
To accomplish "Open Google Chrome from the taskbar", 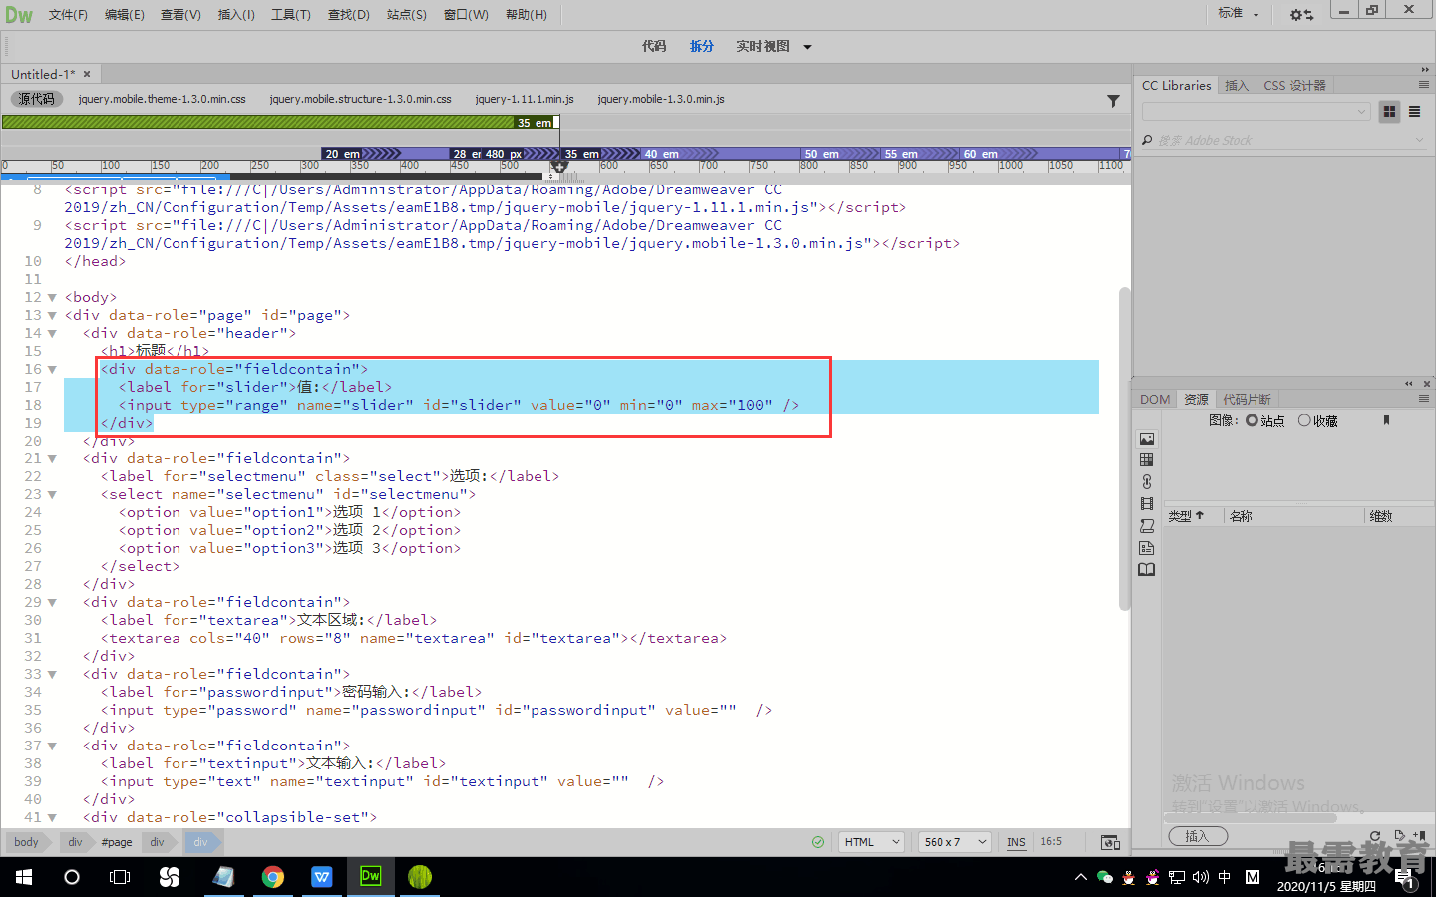I will coord(273,877).
